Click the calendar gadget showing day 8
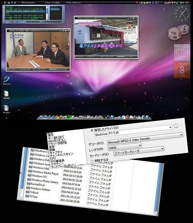Image resolution: width=193 pixels, height=223 pixels. pyautogui.click(x=182, y=70)
